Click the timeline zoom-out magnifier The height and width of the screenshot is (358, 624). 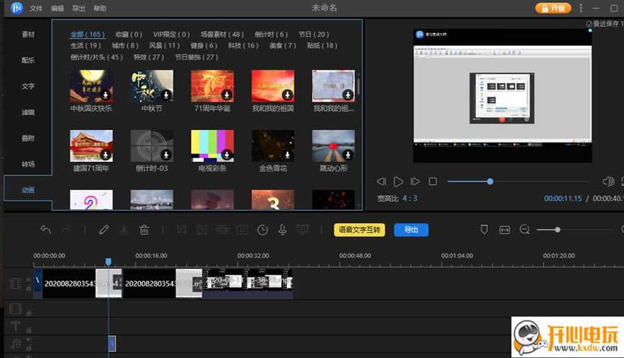(x=524, y=230)
